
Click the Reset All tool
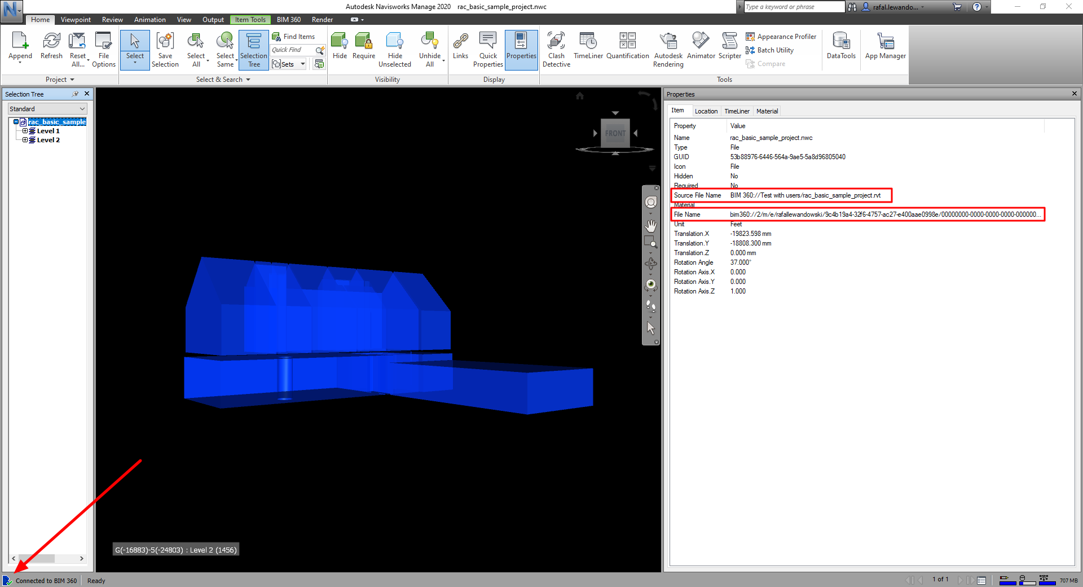(x=78, y=50)
